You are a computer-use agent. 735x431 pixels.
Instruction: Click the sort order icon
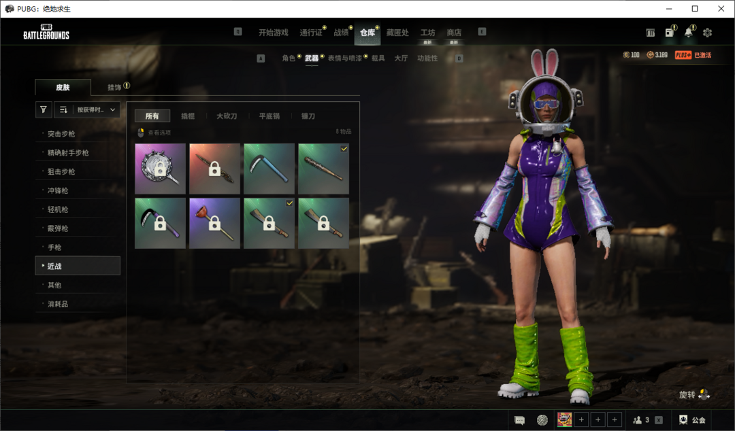[x=63, y=109]
